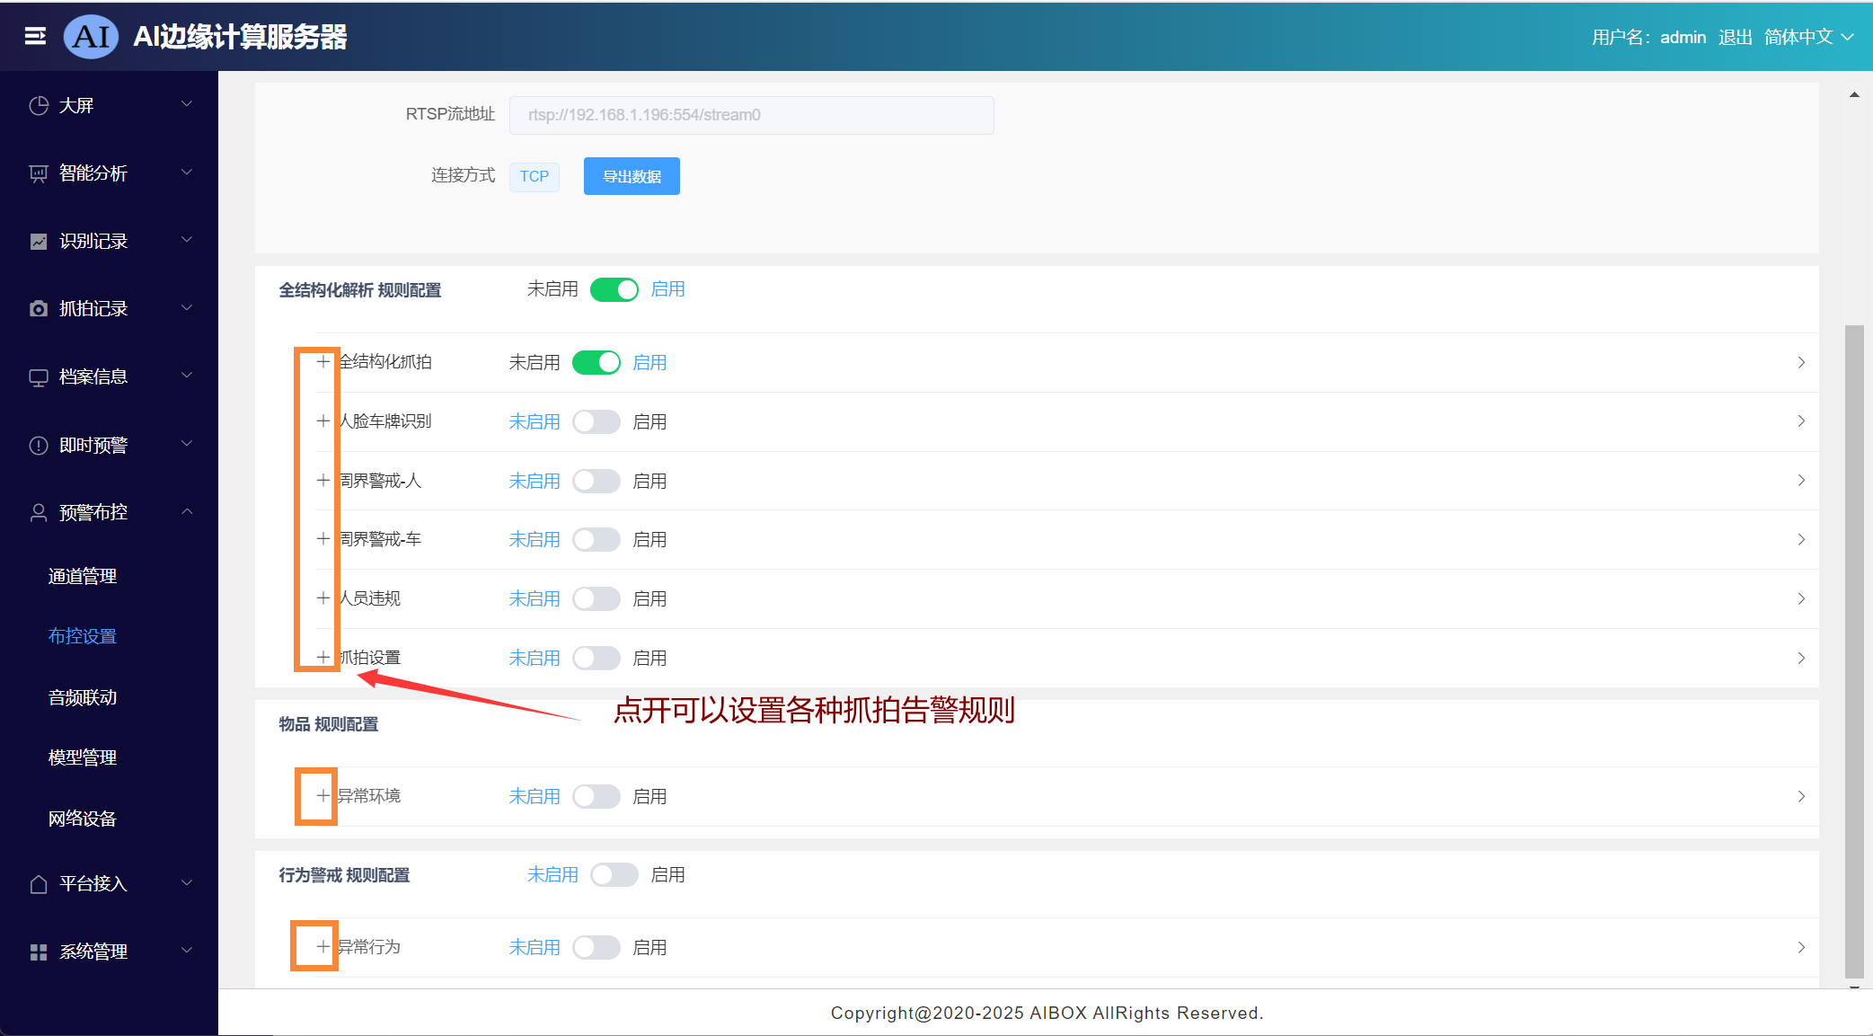
Task: Click the AI logo icon
Action: coord(91,37)
